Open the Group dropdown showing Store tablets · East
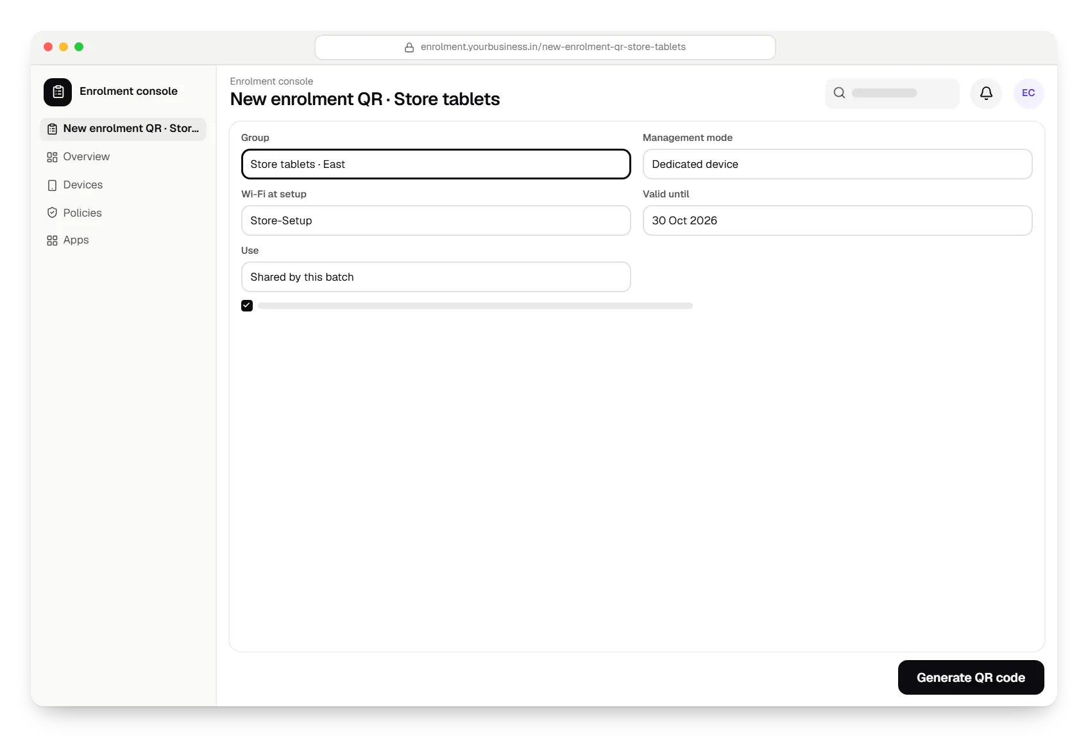 436,164
